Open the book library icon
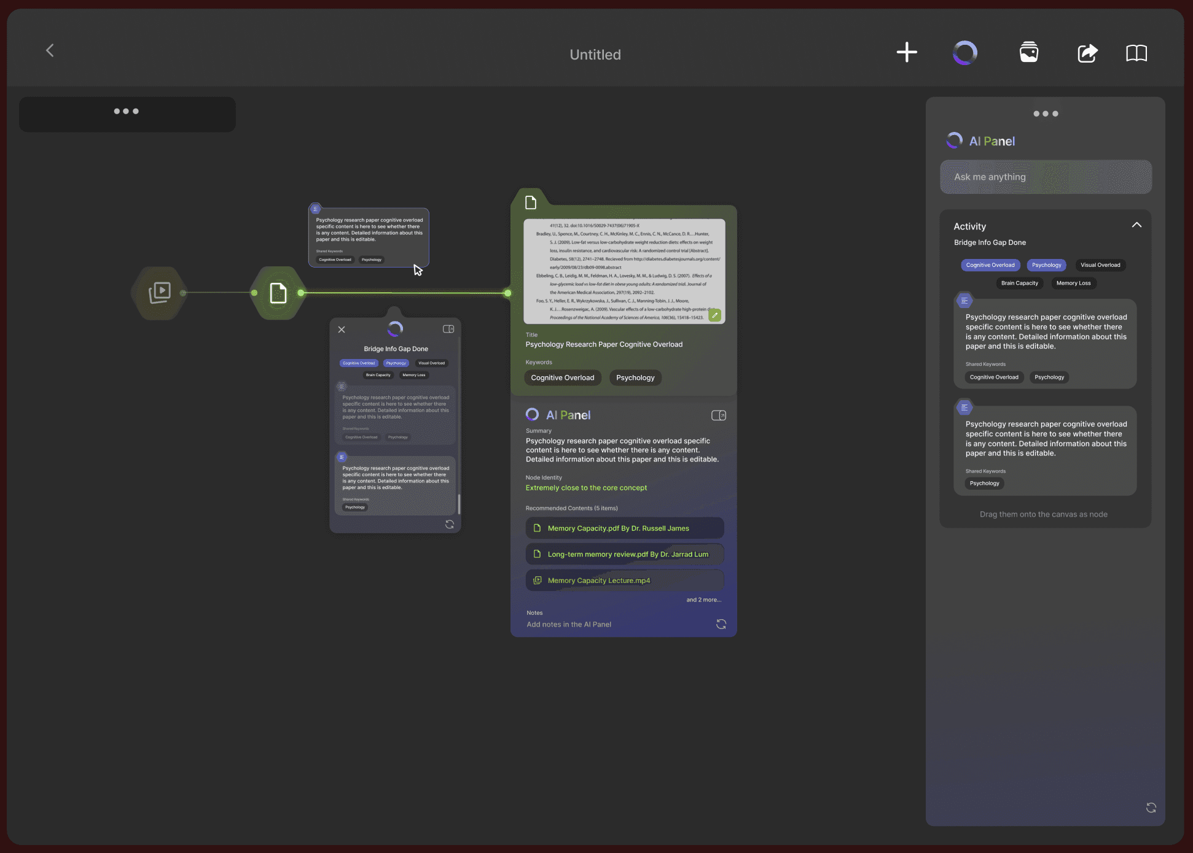The image size is (1193, 853). pyautogui.click(x=1136, y=53)
